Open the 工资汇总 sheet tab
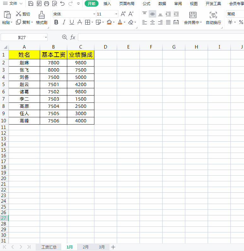Image resolution: width=244 pixels, height=251 pixels. [49, 247]
